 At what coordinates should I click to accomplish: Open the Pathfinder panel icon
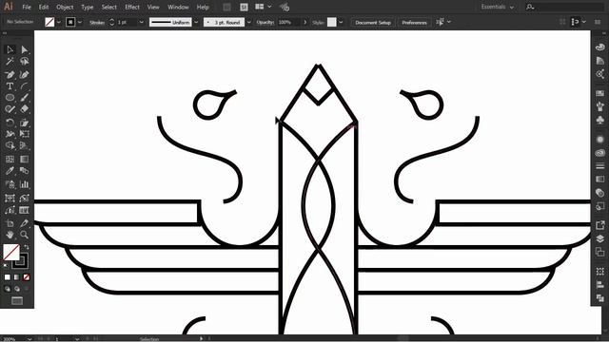click(x=600, y=297)
